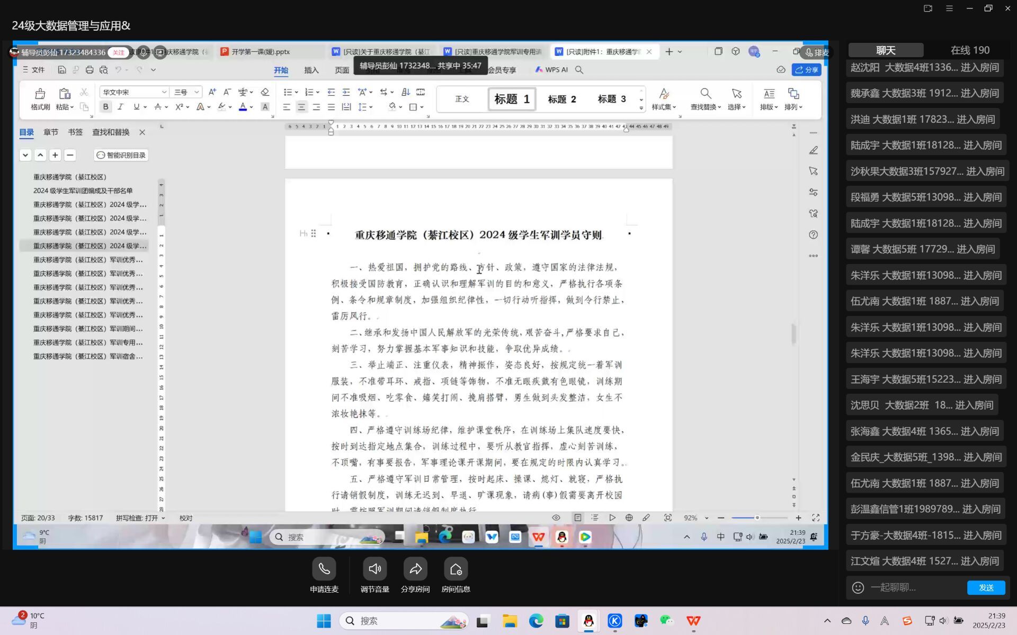The width and height of the screenshot is (1017, 635).
Task: Toggle bold formatting button in ribbon
Action: (105, 107)
